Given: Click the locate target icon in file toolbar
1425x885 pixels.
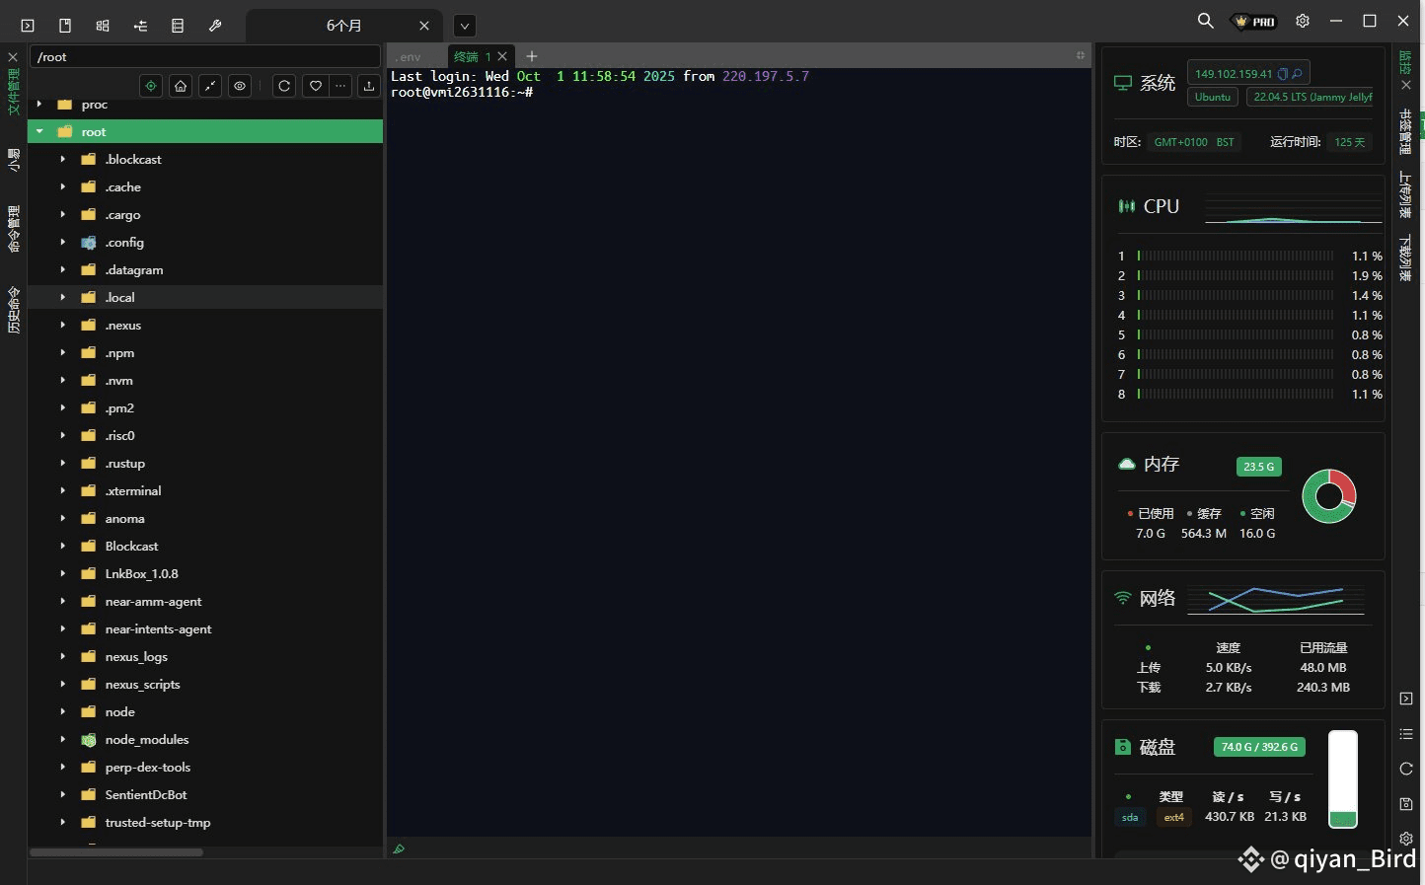Looking at the screenshot, I should click(151, 87).
